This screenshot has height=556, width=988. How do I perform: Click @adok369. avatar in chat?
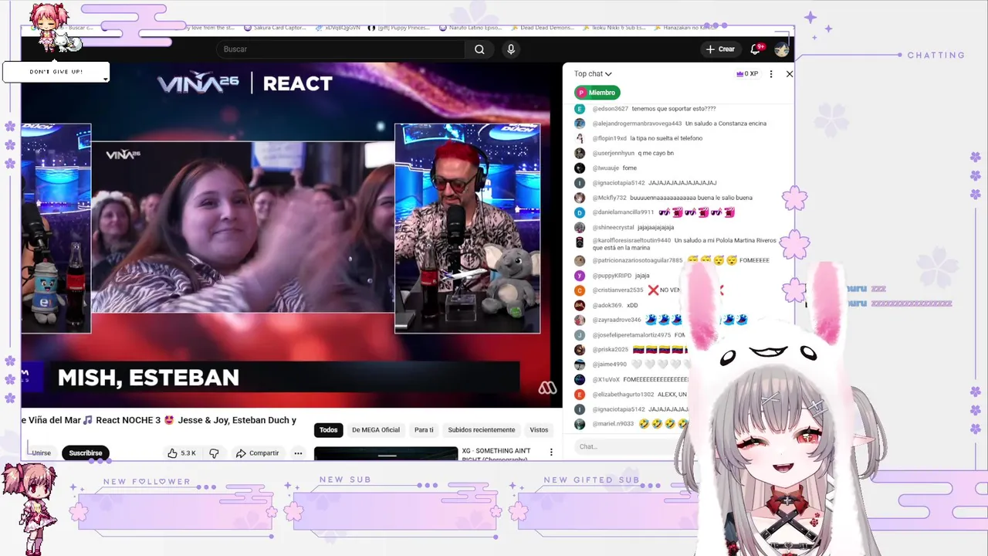580,305
